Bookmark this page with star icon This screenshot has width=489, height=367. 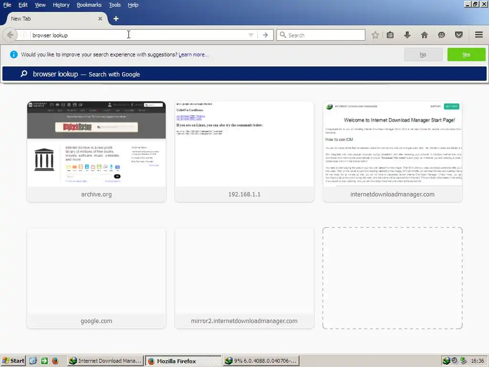tap(375, 35)
